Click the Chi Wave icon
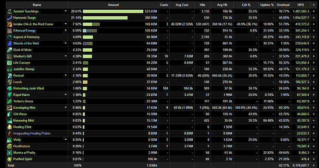This screenshot has height=168, width=319. point(10,114)
